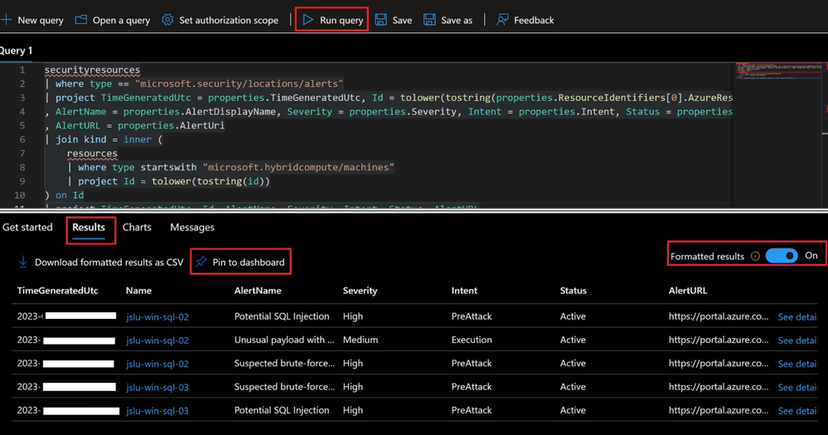Click the securityresources line in the editor
The height and width of the screenshot is (435, 828).
pos(92,70)
